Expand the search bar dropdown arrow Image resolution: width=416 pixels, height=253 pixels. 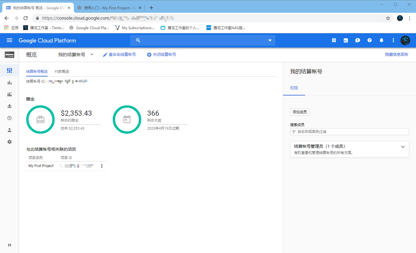coord(270,40)
